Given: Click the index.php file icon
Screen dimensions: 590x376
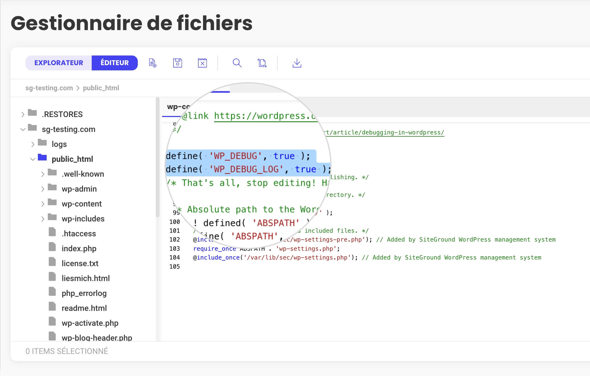Looking at the screenshot, I should pos(52,247).
